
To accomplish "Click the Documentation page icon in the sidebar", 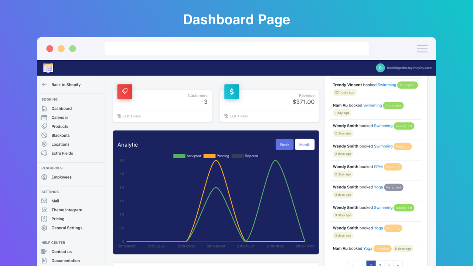I will (x=44, y=260).
